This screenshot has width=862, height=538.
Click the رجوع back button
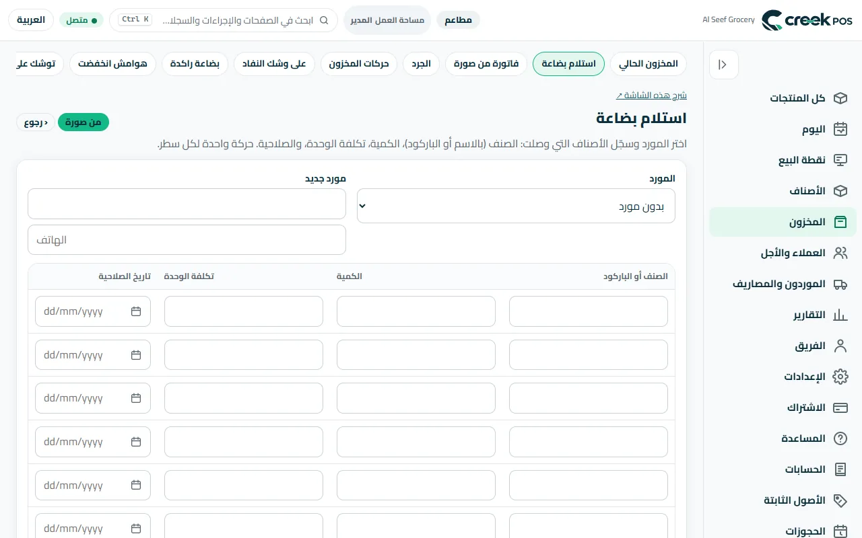36,122
